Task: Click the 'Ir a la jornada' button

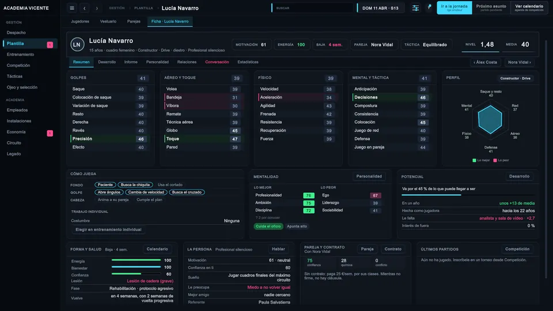Action: coord(454,7)
